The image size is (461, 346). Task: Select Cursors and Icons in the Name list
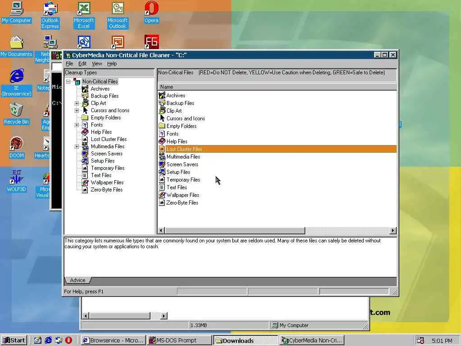pos(185,118)
